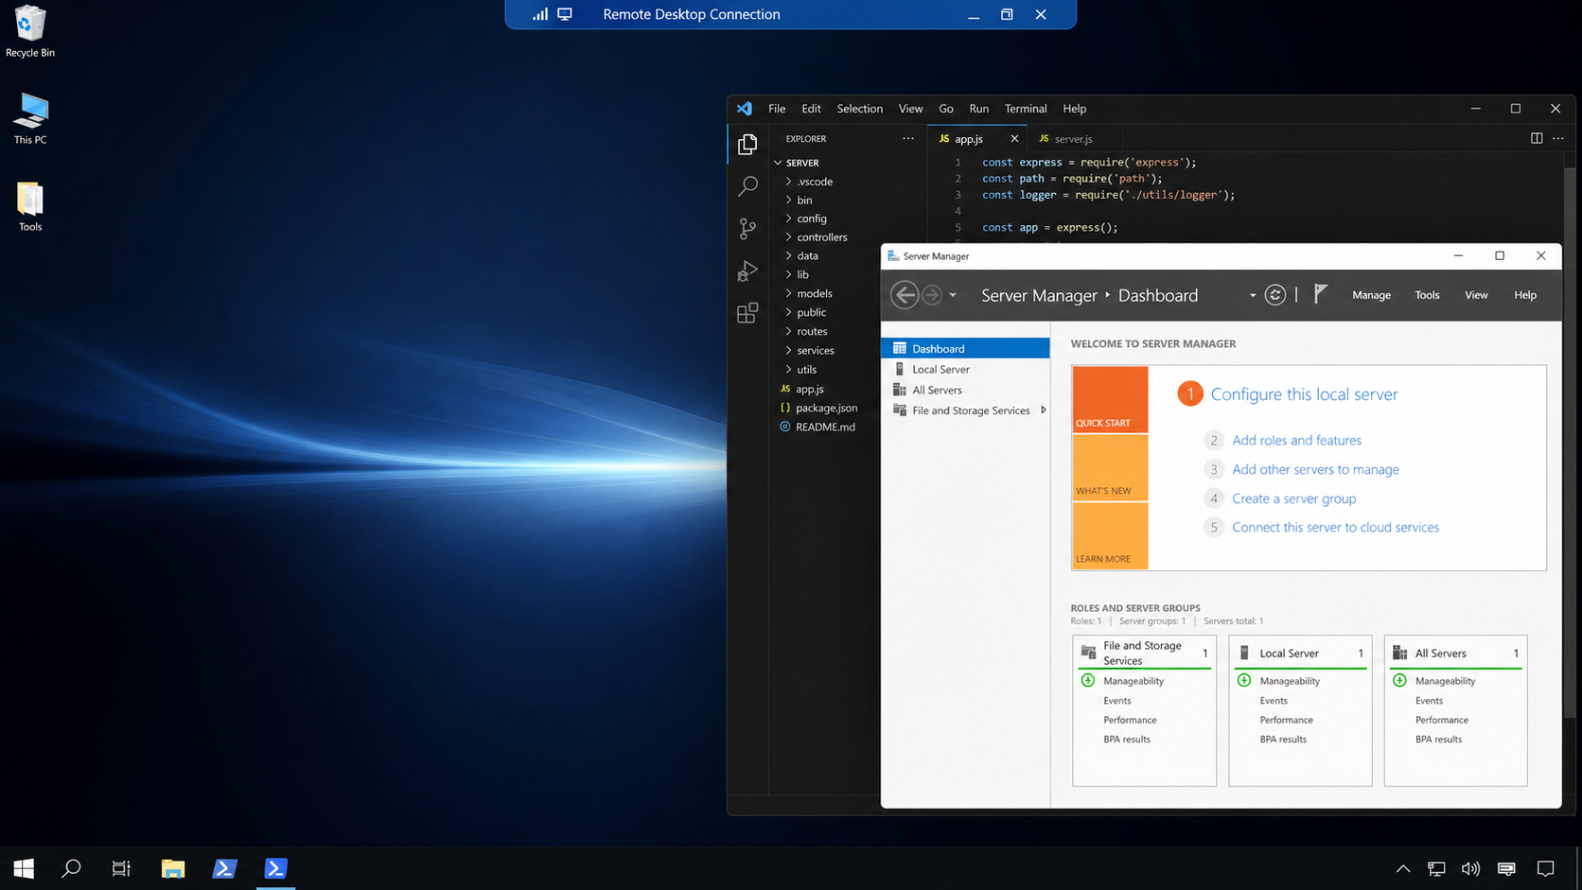Click the split editor icon in VS Code
The height and width of the screenshot is (890, 1582).
pyautogui.click(x=1537, y=138)
